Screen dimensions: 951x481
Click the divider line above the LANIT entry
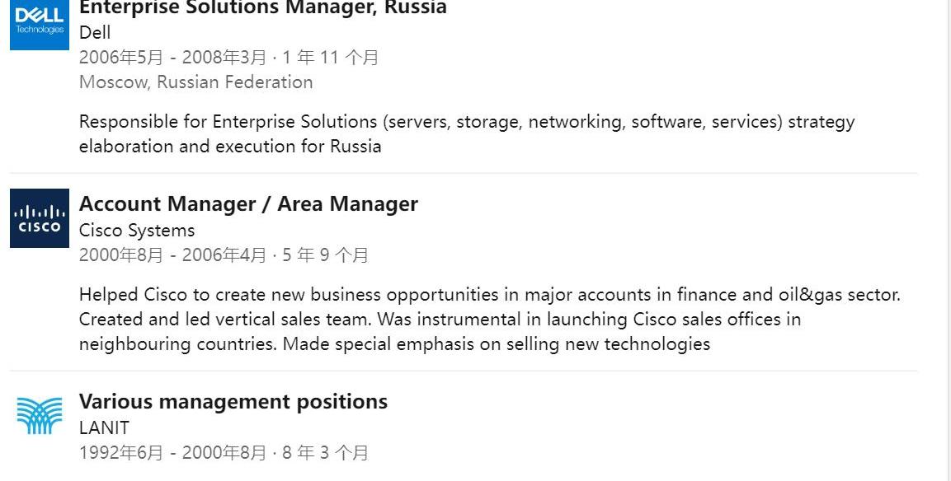pos(463,371)
